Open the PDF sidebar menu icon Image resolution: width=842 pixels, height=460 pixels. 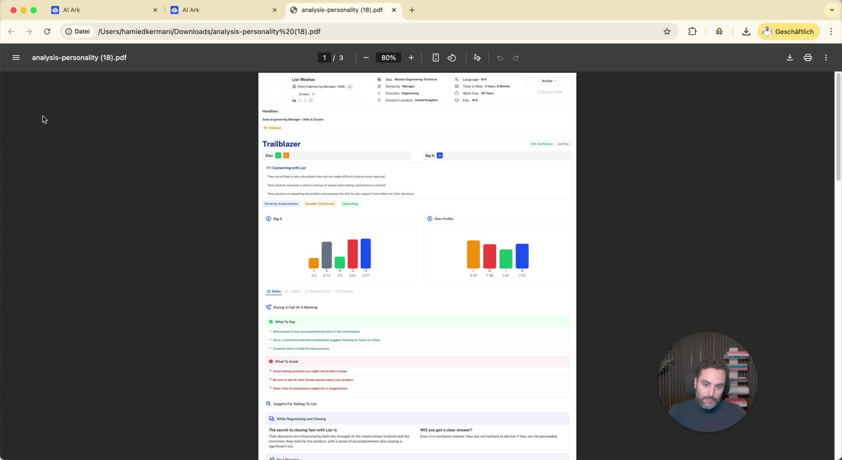click(16, 57)
